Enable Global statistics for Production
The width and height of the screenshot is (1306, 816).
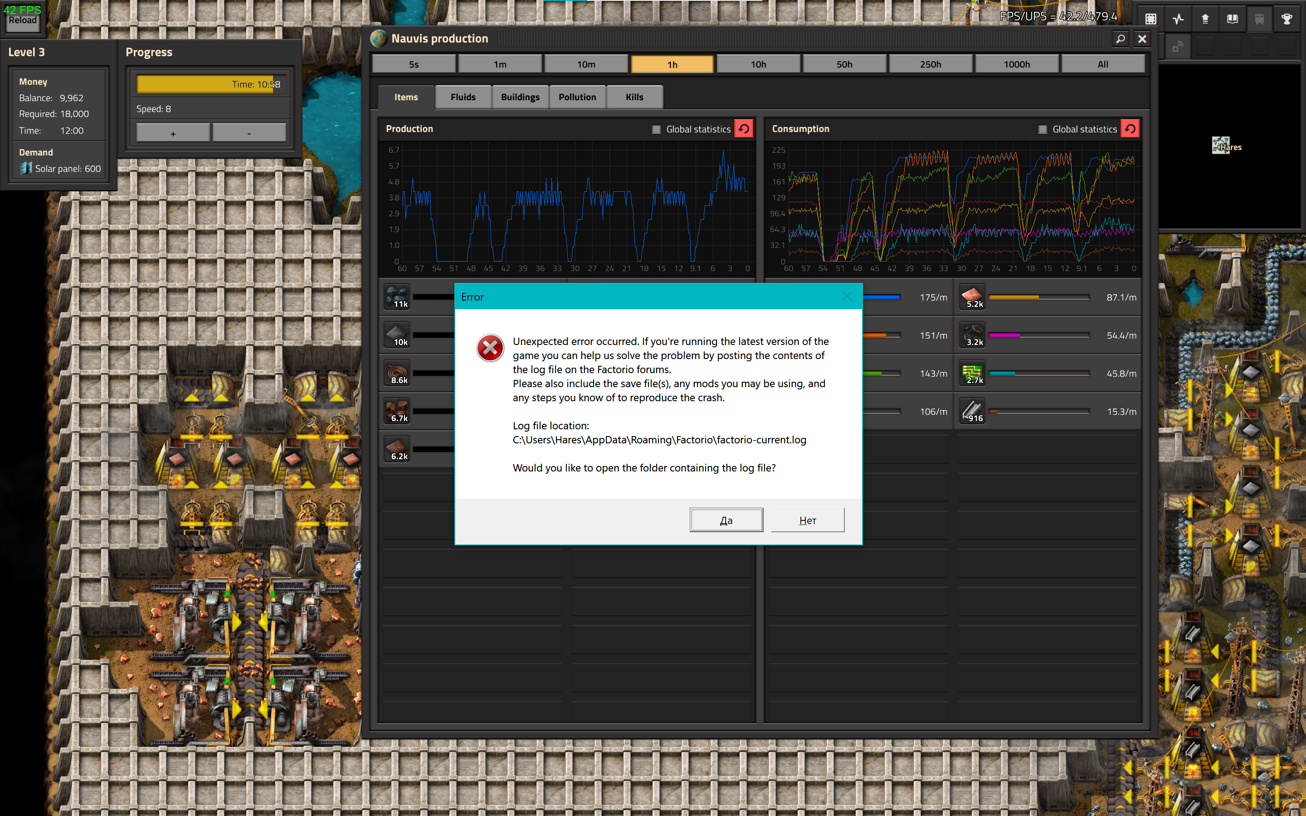point(656,130)
